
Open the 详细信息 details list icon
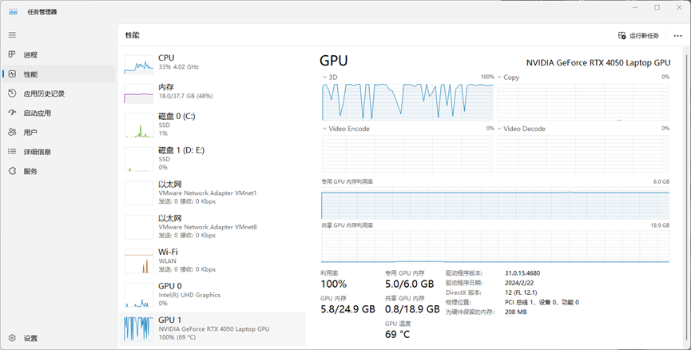(12, 152)
